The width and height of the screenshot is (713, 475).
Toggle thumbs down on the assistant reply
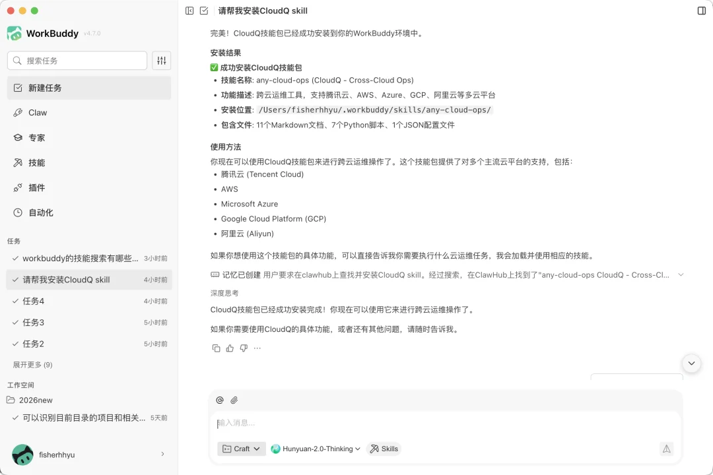(x=243, y=348)
